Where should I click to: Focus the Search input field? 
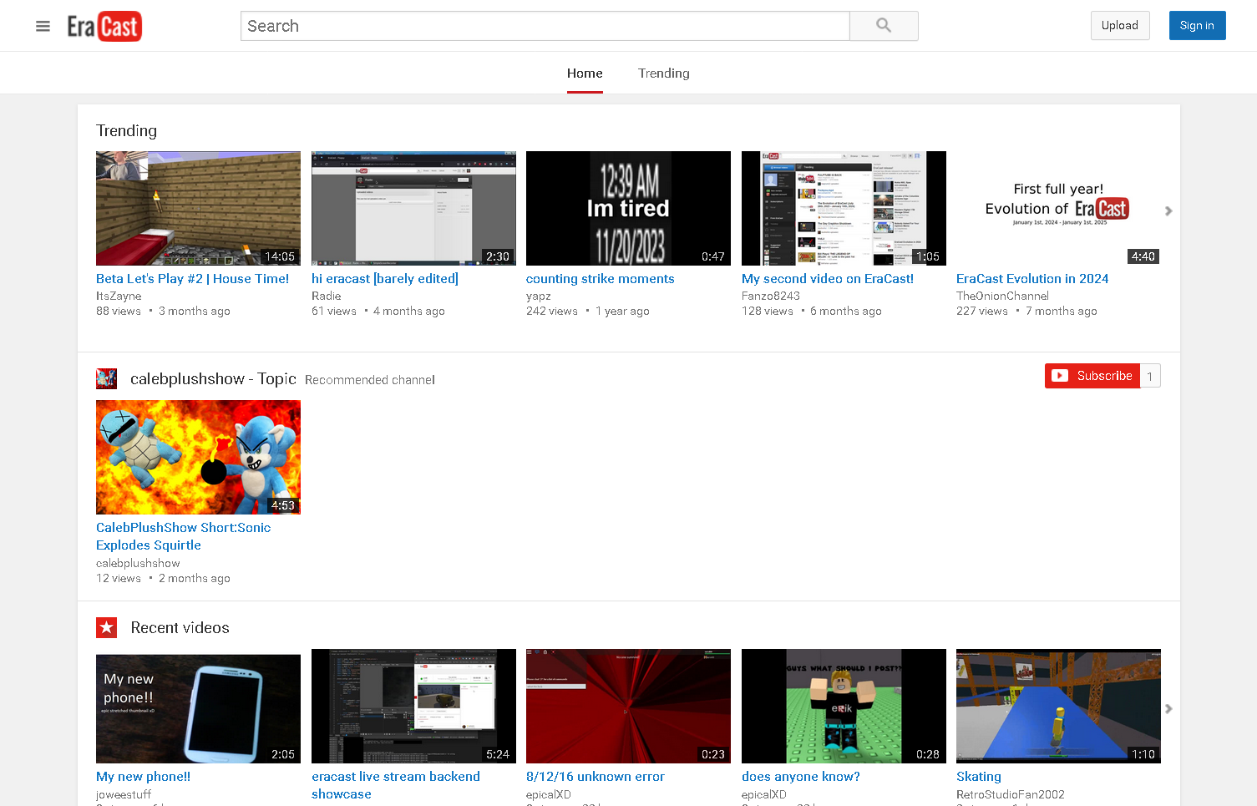click(545, 26)
